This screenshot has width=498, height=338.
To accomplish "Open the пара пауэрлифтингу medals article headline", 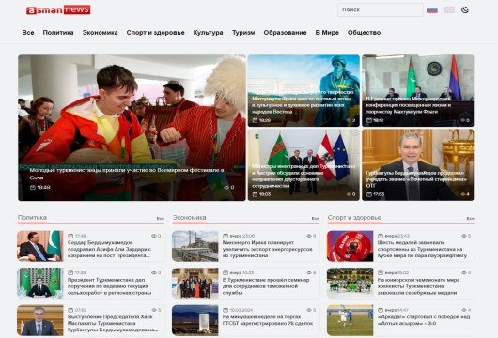I will pos(422,249).
